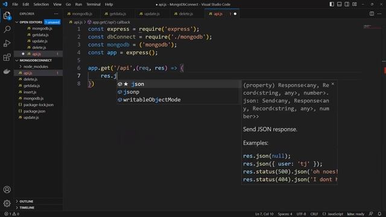This screenshot has width=386, height=217.
Task: Choose the json suggestion
Action: pos(179,84)
